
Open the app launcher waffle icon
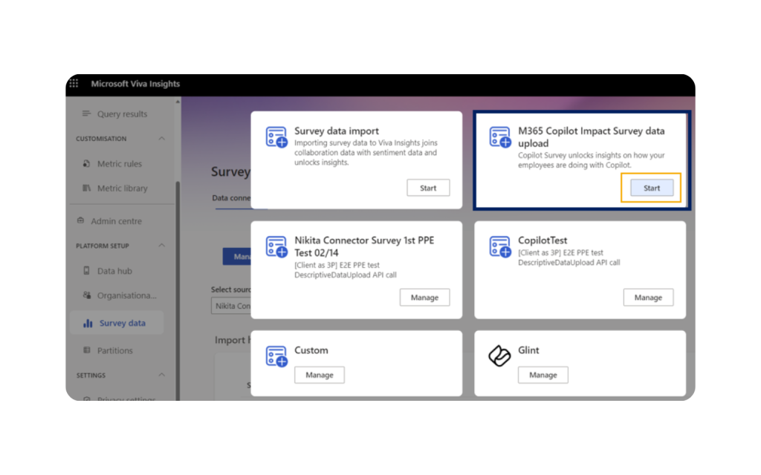(74, 84)
